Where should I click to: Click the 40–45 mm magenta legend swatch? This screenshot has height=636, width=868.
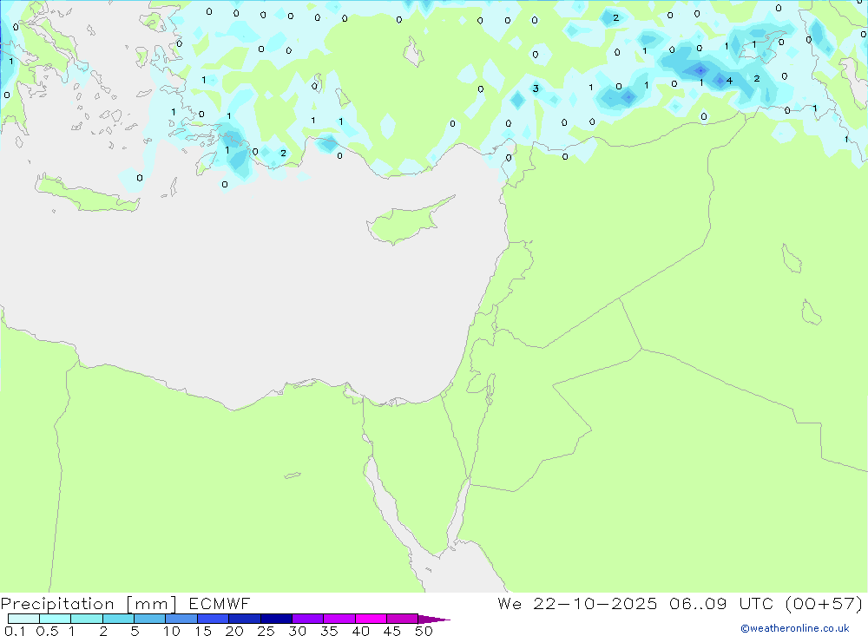click(371, 619)
